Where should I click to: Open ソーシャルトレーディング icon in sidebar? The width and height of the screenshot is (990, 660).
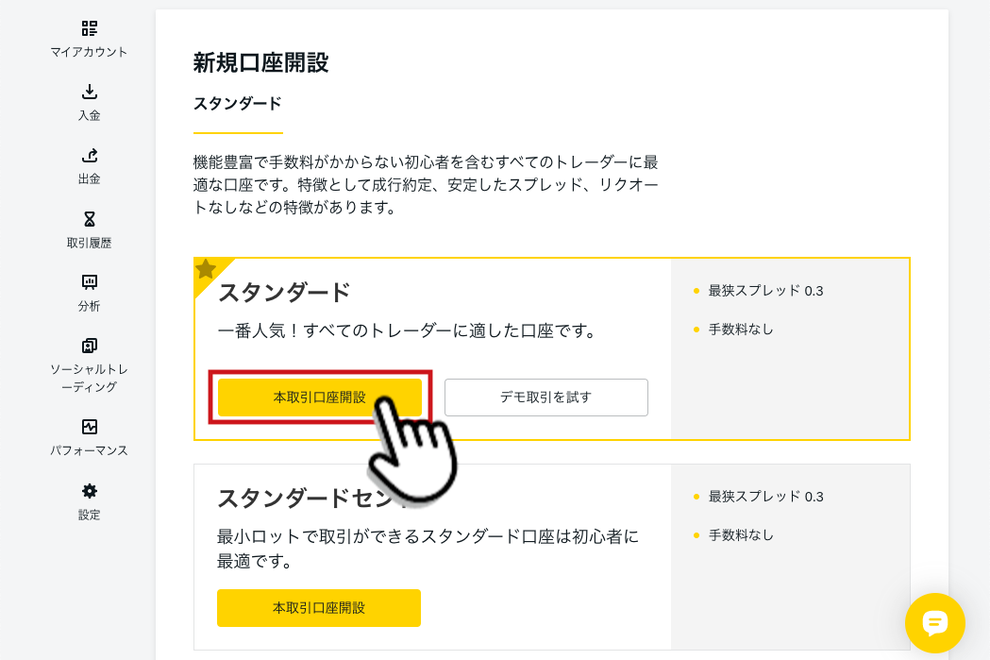tap(89, 346)
